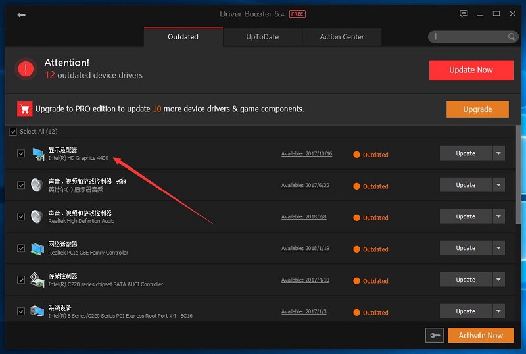Select the 显示适配器 device name text
This screenshot has width=526, height=354.
62,150
